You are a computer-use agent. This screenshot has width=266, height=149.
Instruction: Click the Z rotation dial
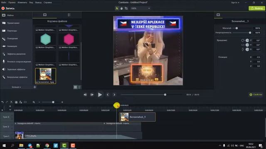click(247, 41)
